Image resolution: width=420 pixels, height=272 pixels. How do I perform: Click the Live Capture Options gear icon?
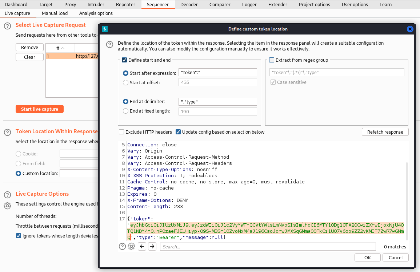pyautogui.click(x=7, y=206)
